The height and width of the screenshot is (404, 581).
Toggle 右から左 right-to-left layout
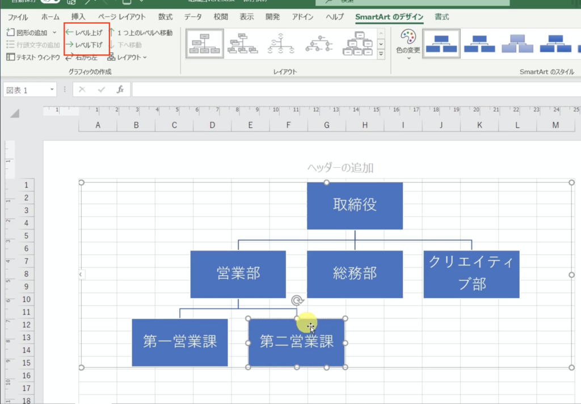82,57
